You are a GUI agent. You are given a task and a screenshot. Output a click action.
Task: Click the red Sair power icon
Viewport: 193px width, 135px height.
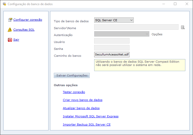10,40
